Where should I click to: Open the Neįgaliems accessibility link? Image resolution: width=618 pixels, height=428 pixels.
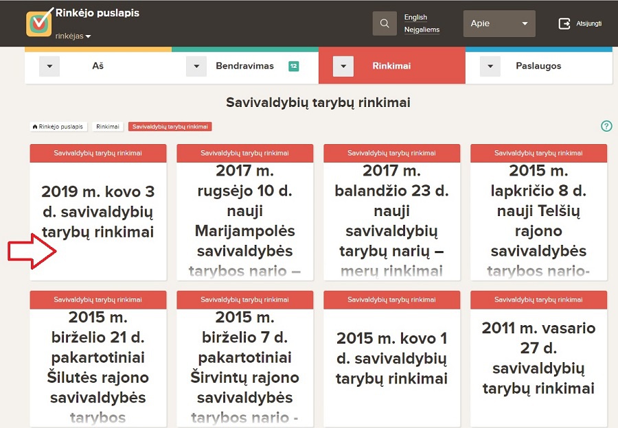click(x=422, y=29)
